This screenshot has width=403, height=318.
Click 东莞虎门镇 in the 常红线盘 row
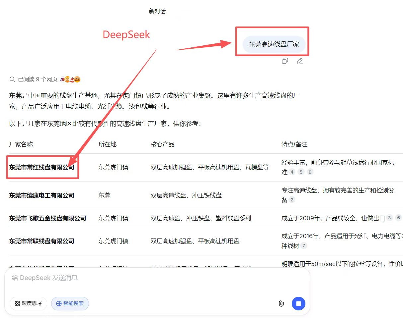[x=113, y=167]
